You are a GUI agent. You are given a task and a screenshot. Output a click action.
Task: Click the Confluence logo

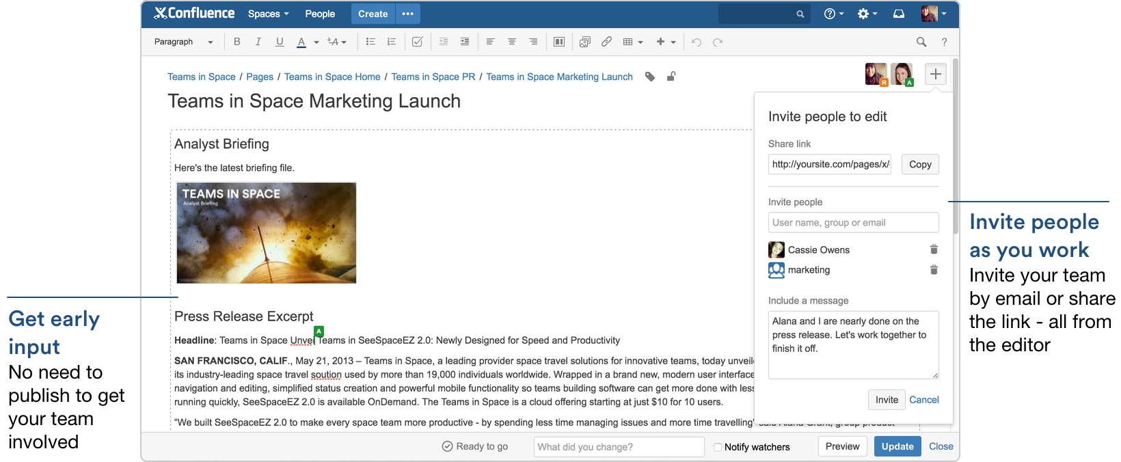194,13
